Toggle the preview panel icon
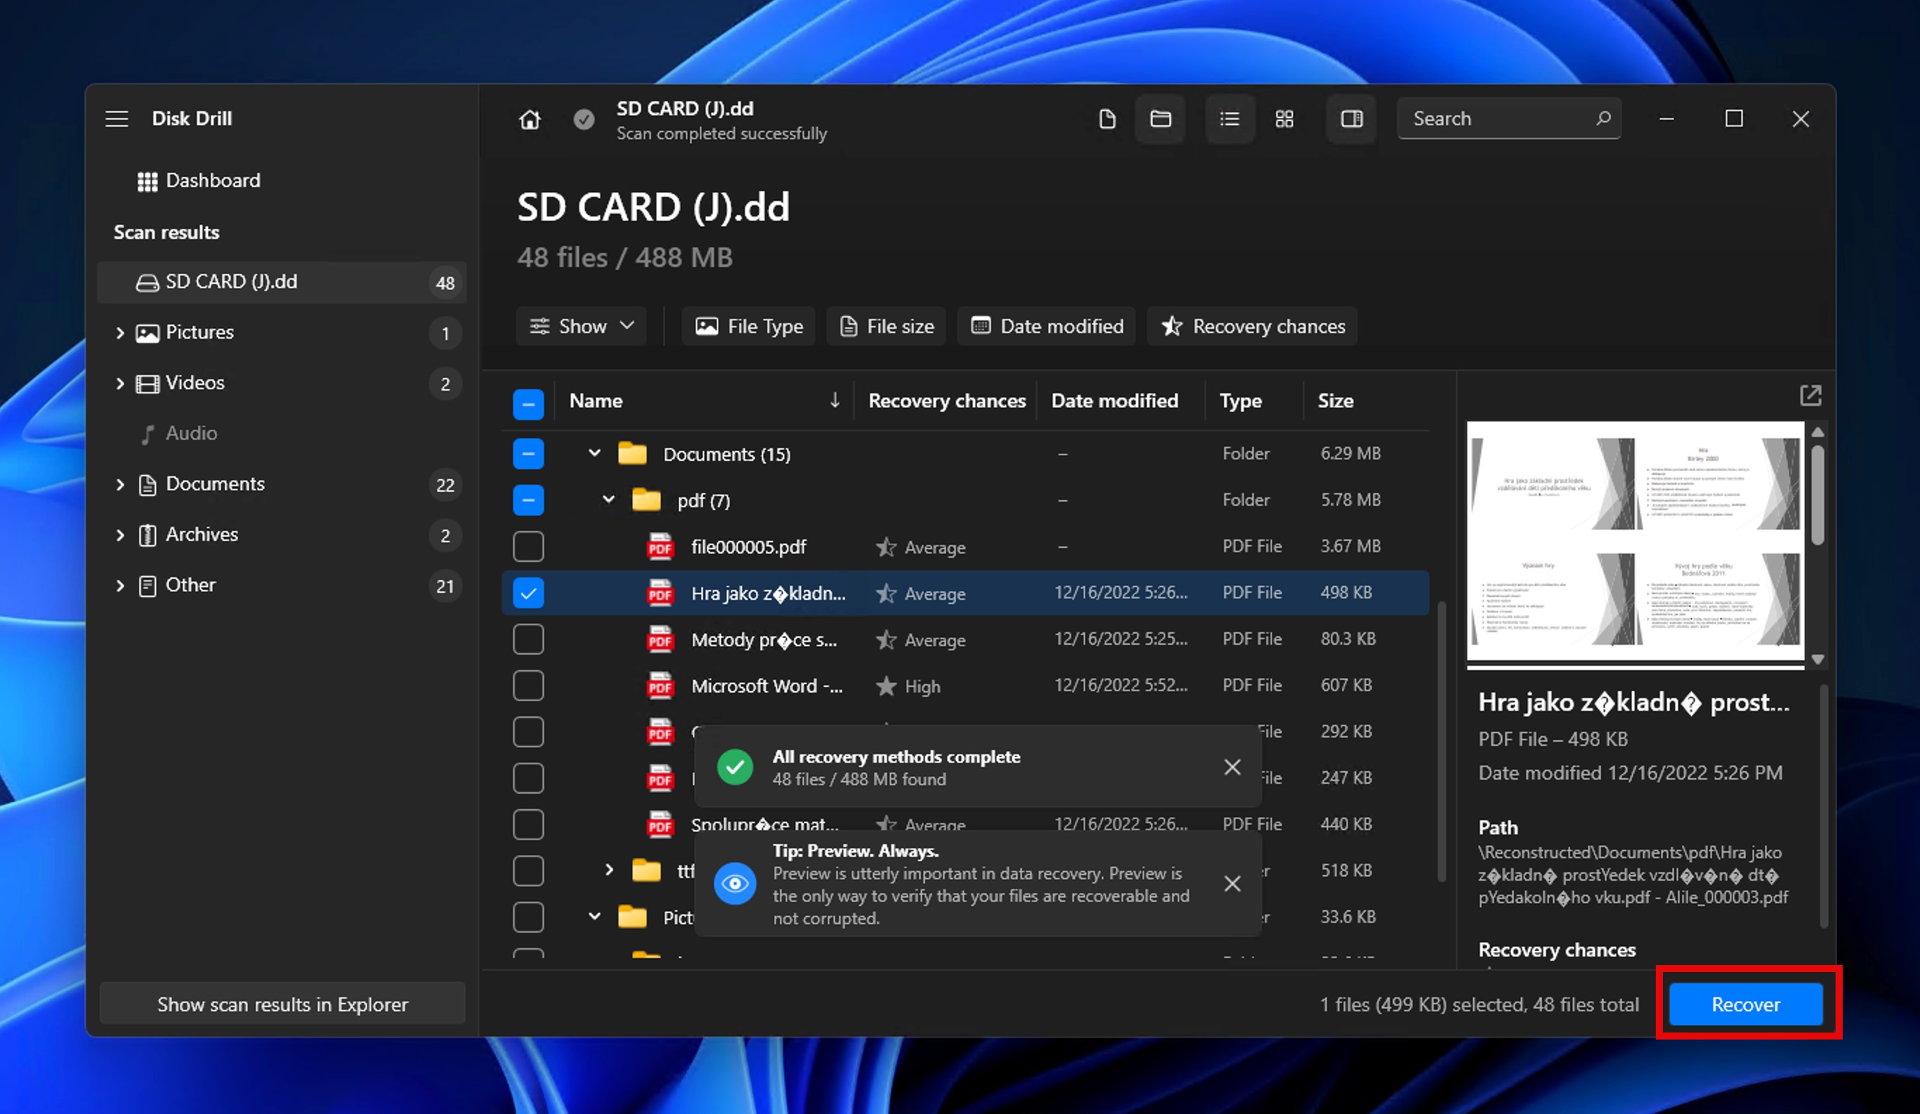 tap(1351, 119)
